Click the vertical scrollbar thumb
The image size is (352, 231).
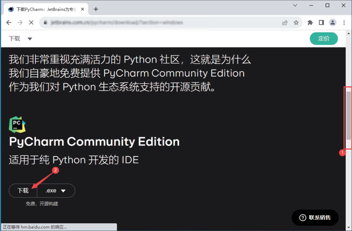(x=349, y=115)
